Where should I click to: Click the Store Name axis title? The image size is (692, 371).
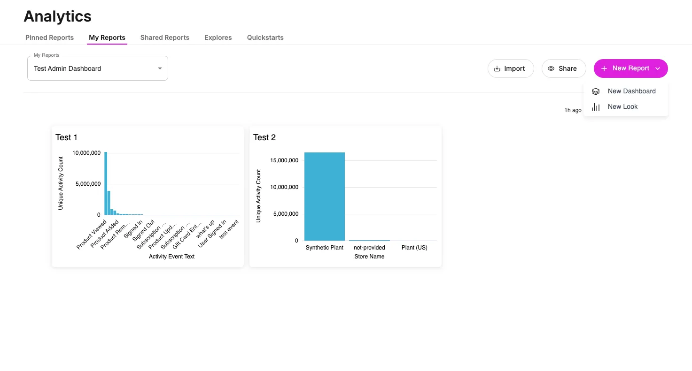369,257
